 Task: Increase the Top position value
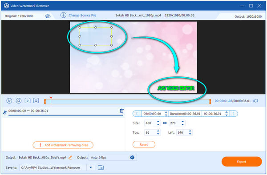pos(158,131)
